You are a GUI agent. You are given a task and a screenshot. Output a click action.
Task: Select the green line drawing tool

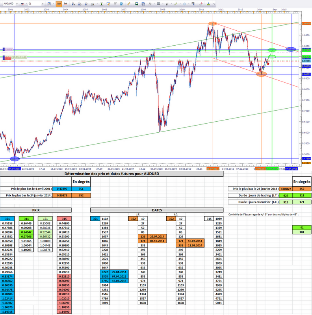click(x=176, y=4)
